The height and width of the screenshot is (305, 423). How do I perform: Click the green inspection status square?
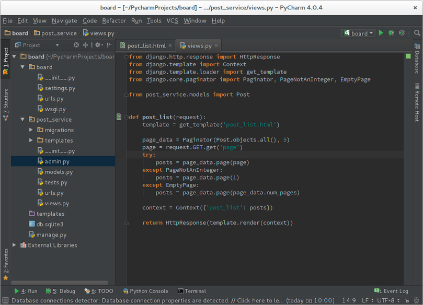click(408, 56)
